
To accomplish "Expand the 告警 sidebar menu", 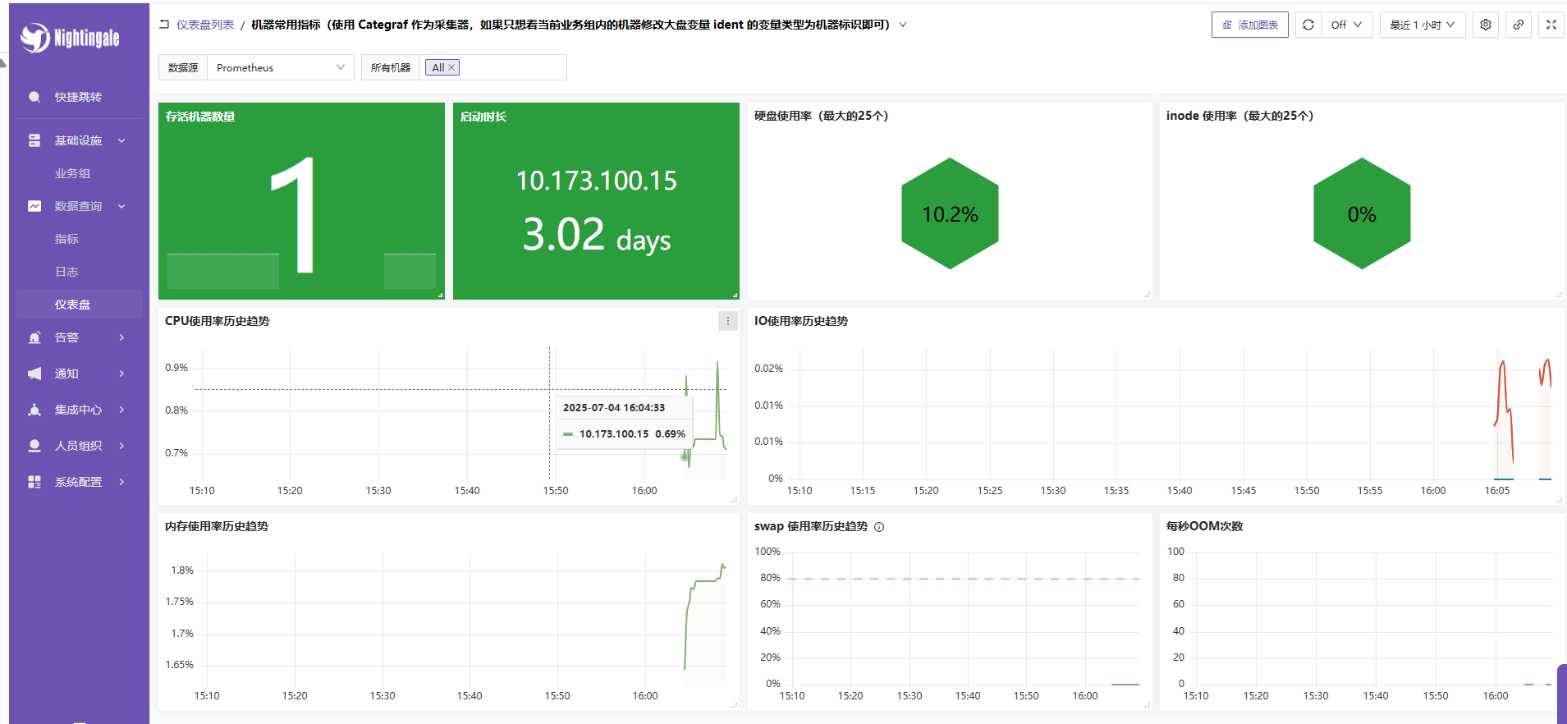I will pyautogui.click(x=78, y=337).
